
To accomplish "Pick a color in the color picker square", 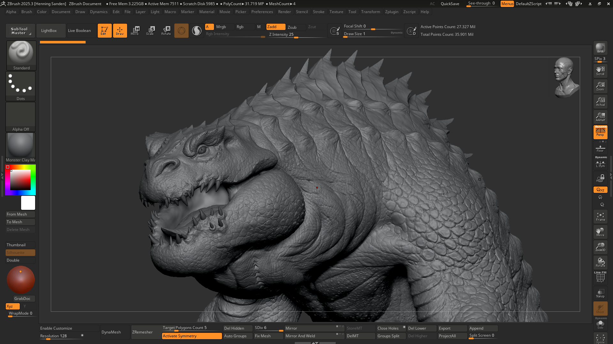I will click(x=20, y=180).
